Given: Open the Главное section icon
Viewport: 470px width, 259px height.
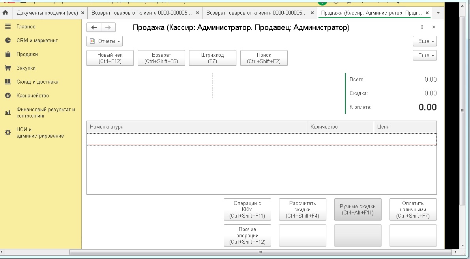Looking at the screenshot, I should [7, 26].
